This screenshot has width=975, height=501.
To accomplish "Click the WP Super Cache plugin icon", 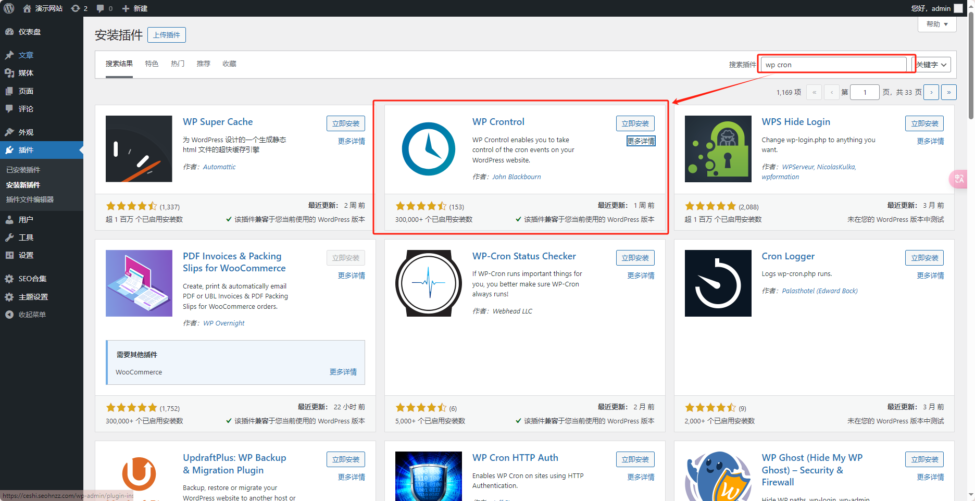I will click(x=139, y=149).
